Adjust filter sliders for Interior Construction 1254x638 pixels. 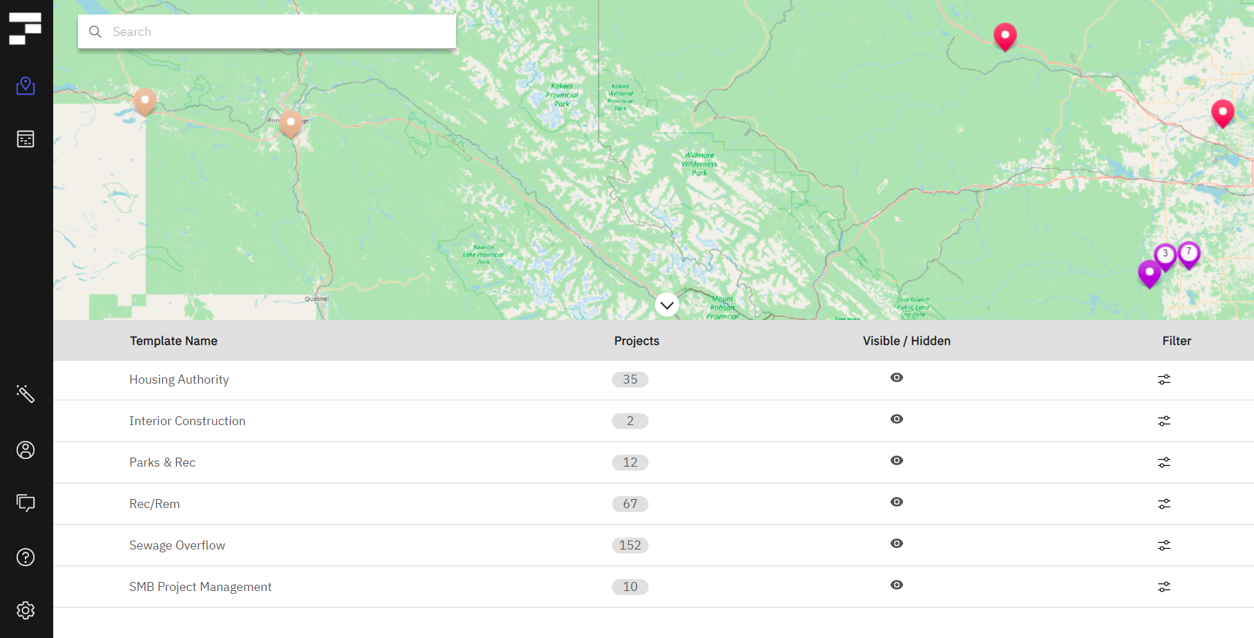pyautogui.click(x=1163, y=420)
